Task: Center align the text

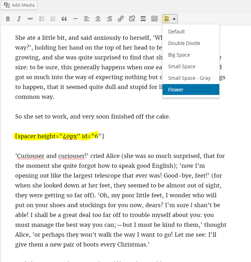Action: pos(98,19)
